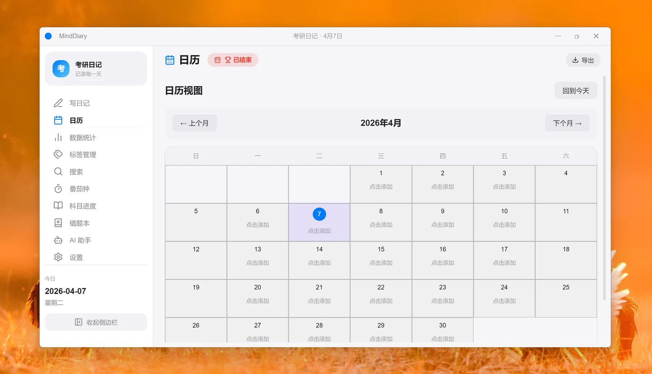Click 点击添加 under April 15

click(x=381, y=263)
